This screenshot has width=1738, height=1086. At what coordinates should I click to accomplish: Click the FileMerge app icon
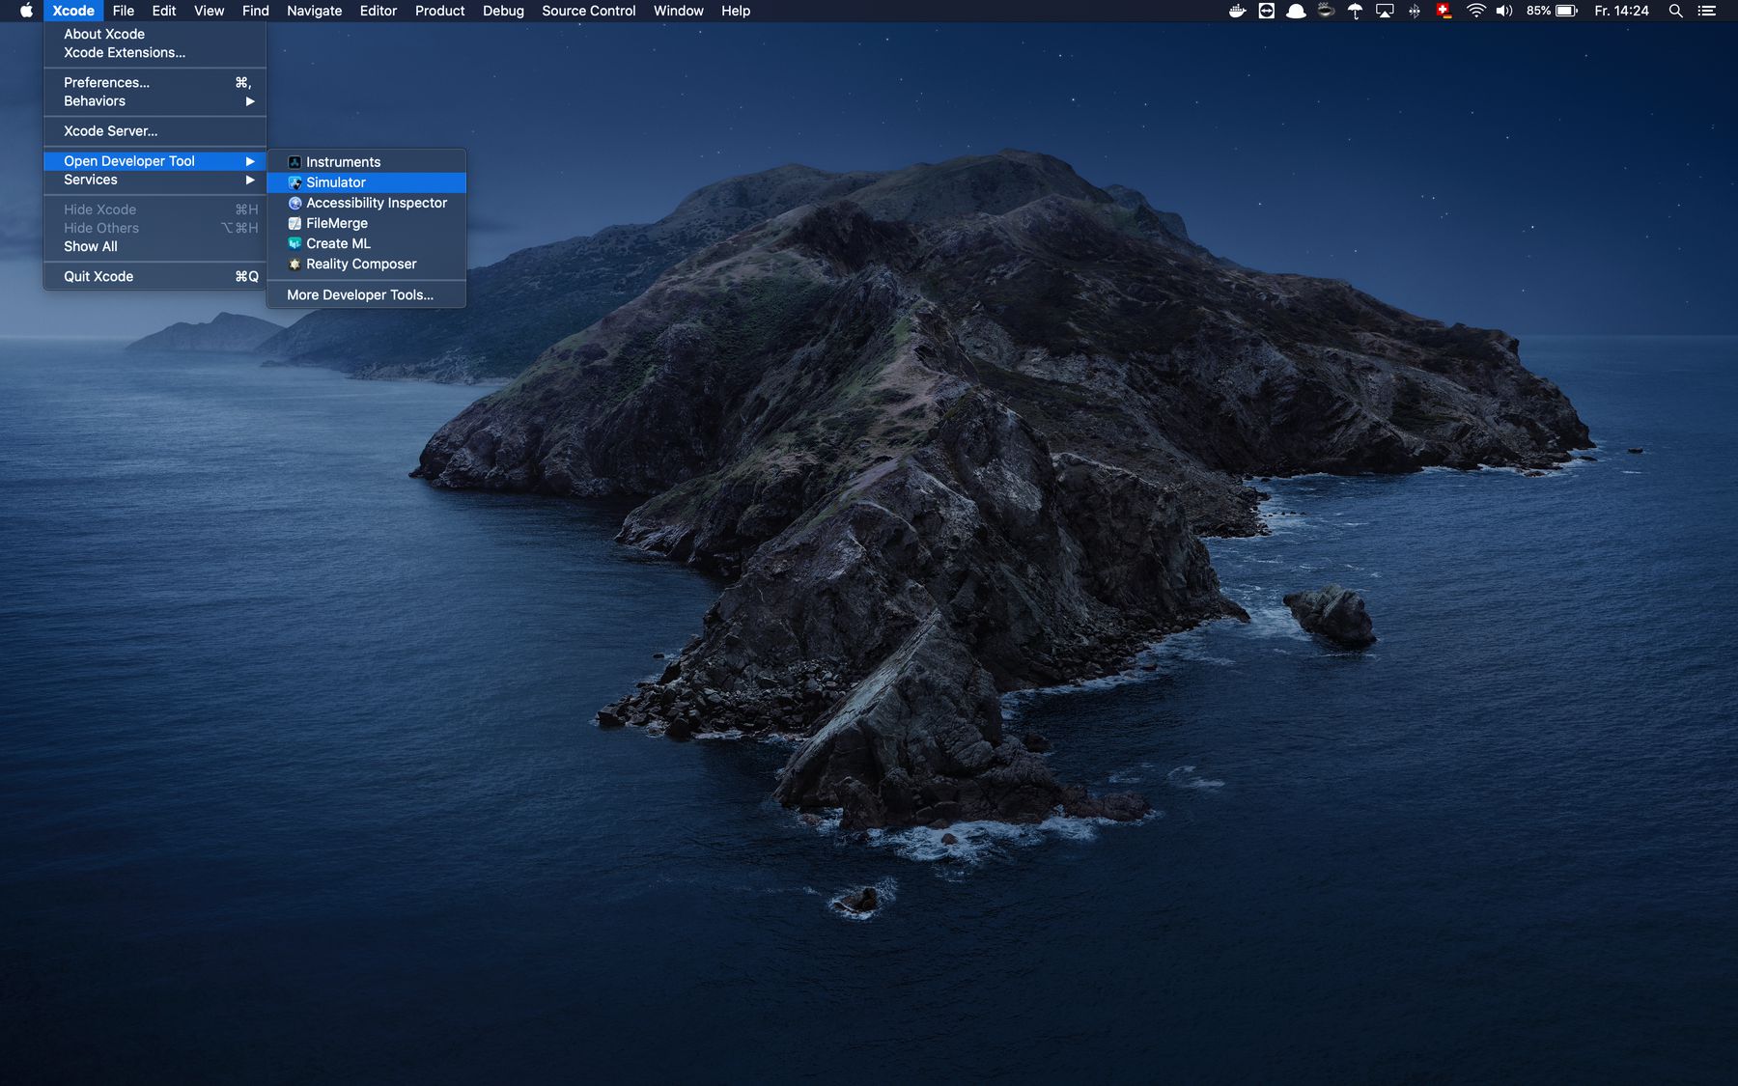(x=294, y=223)
